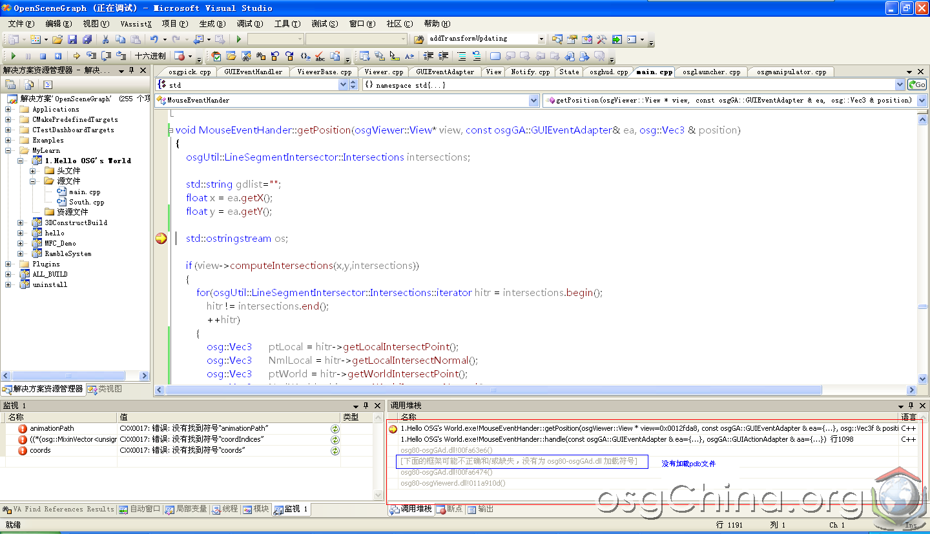Click the Show All Files icon in Solution Explorer
Screen dimensions: 930x534
30,84
